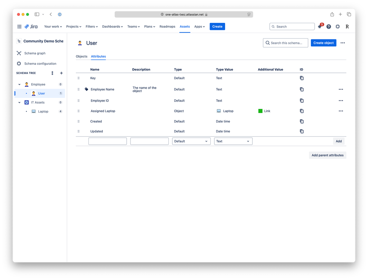
Task: Open the new attribute Text type value dropdown
Action: [x=233, y=141]
